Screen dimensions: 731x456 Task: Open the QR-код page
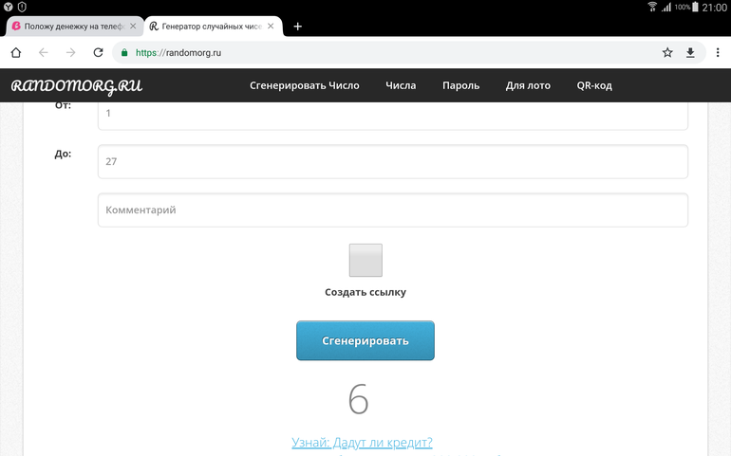594,85
